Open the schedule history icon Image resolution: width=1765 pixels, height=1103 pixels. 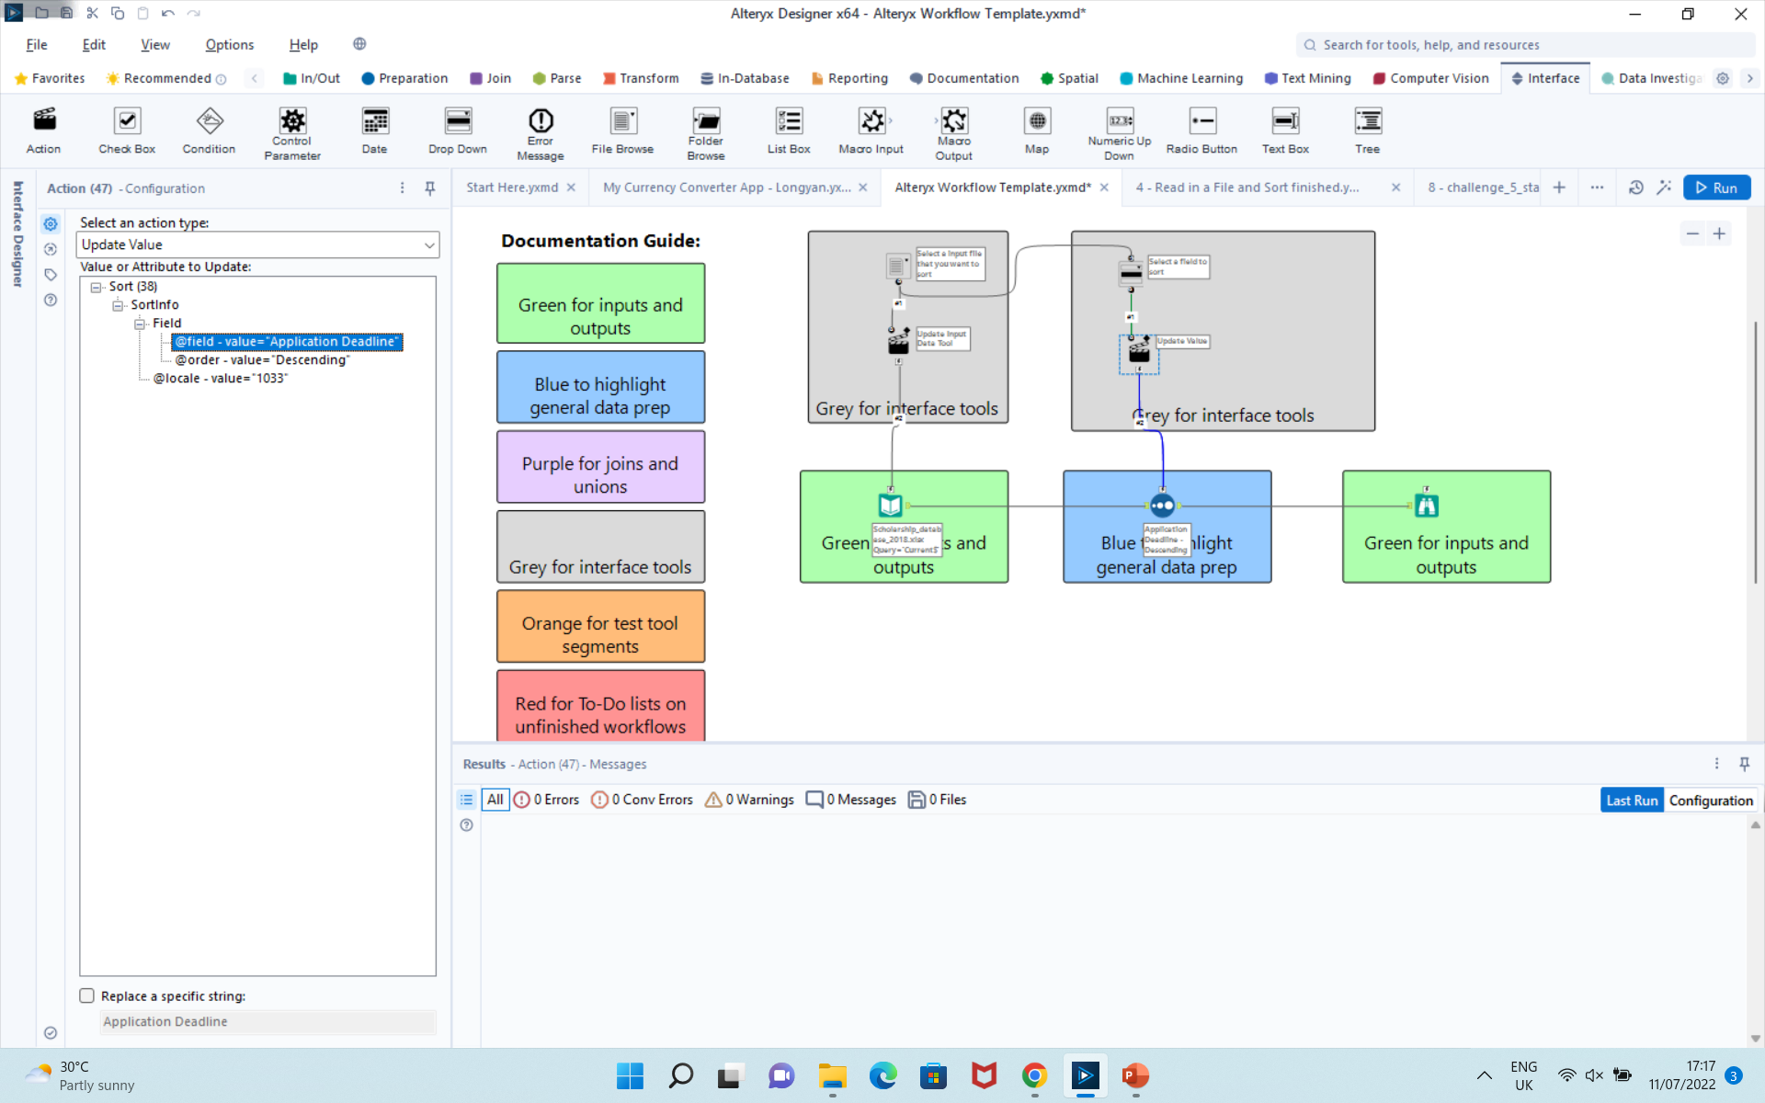[1636, 188]
